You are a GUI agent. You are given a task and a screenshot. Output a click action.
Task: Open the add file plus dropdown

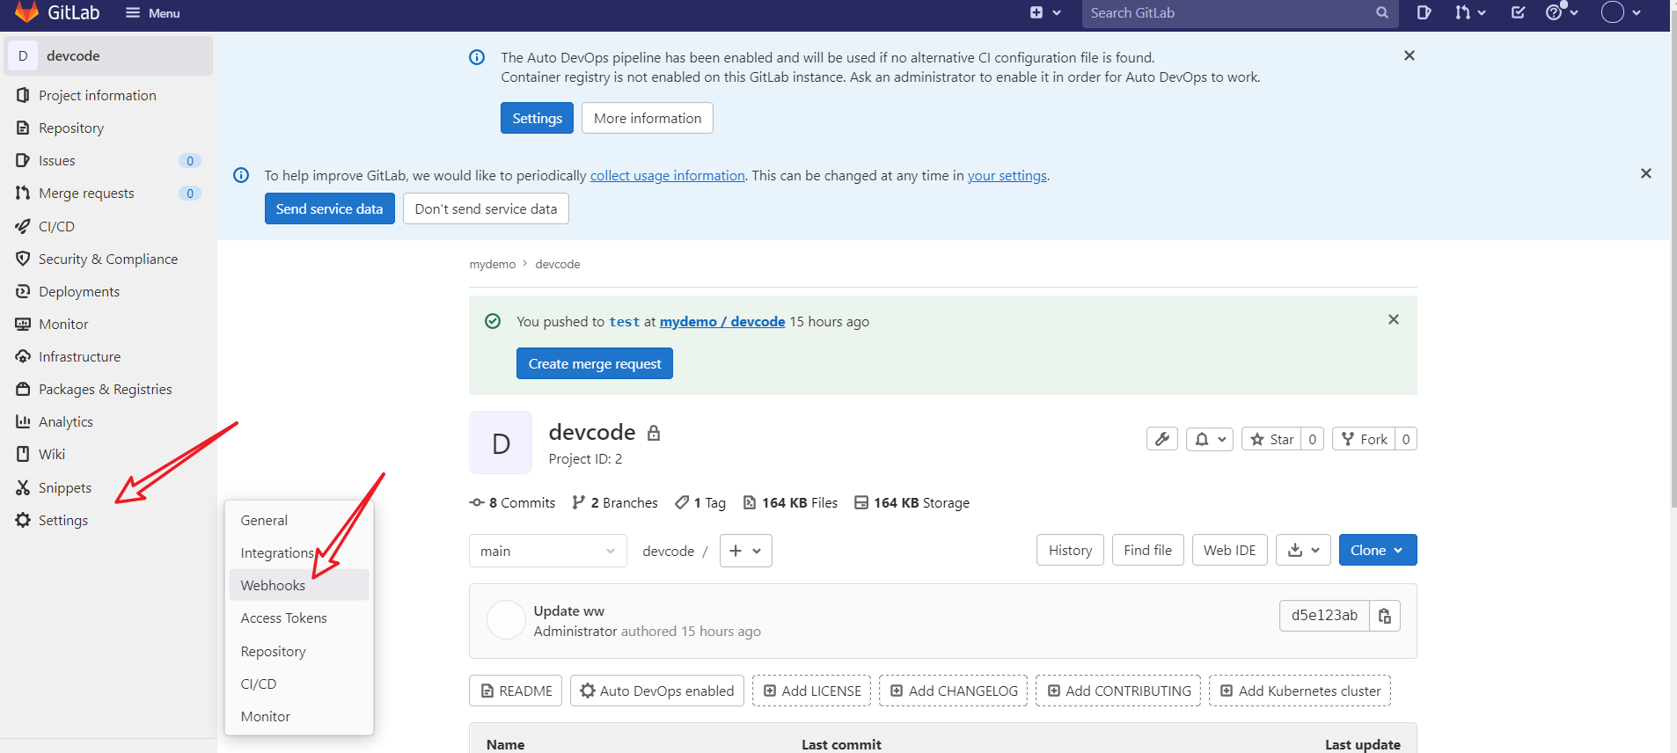(x=746, y=551)
